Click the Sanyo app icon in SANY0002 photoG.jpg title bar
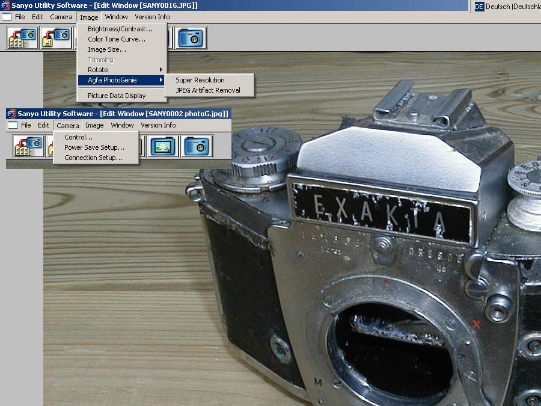The image size is (541, 406). pos(12,114)
